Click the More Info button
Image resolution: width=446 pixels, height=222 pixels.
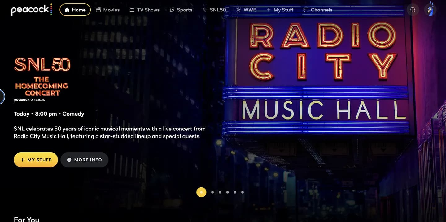[x=85, y=160]
